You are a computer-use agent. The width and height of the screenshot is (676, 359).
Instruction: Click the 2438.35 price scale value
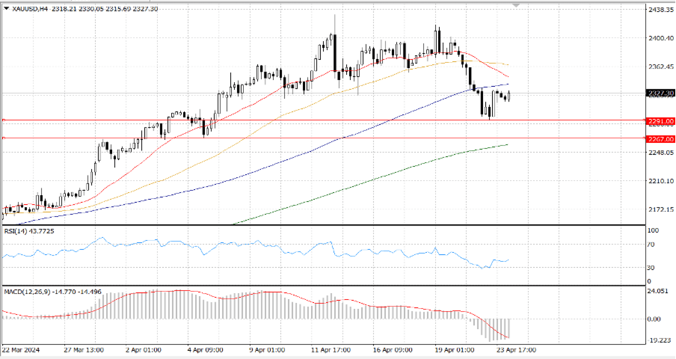(660, 10)
